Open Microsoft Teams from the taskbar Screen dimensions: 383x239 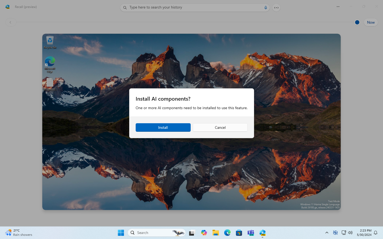pos(251,233)
